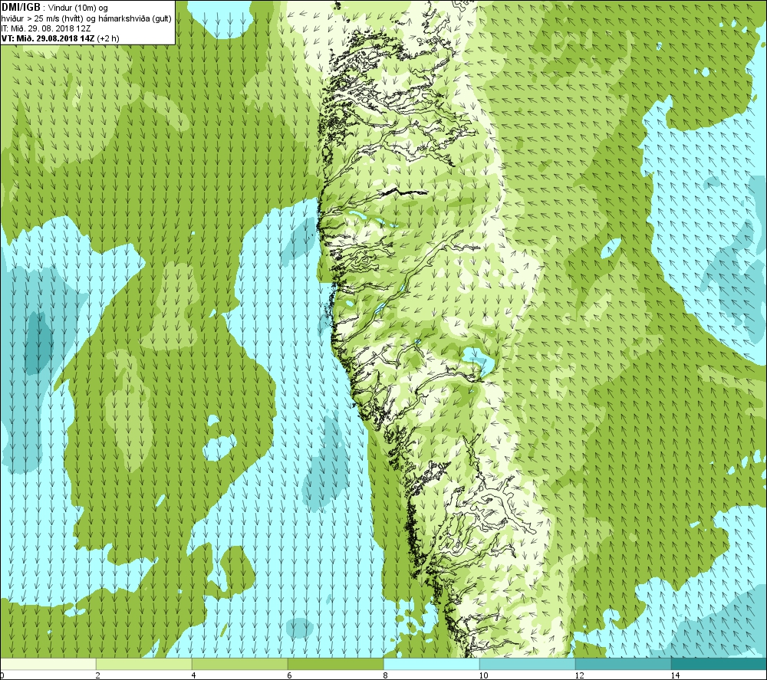The image size is (767, 680).
Task: Click the dark green 6–8 m/s legend swatch
Action: tap(336, 665)
